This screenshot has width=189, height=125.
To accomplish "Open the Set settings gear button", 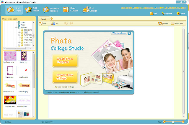I will pyautogui.click(x=55, y=23).
